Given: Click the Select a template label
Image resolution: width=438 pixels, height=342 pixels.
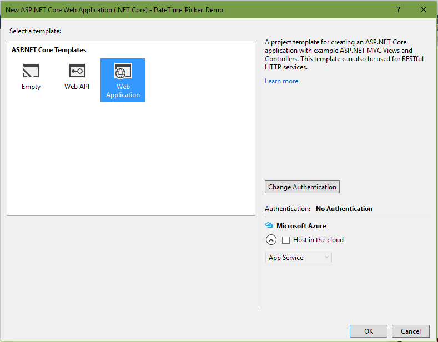Looking at the screenshot, I should click(35, 31).
